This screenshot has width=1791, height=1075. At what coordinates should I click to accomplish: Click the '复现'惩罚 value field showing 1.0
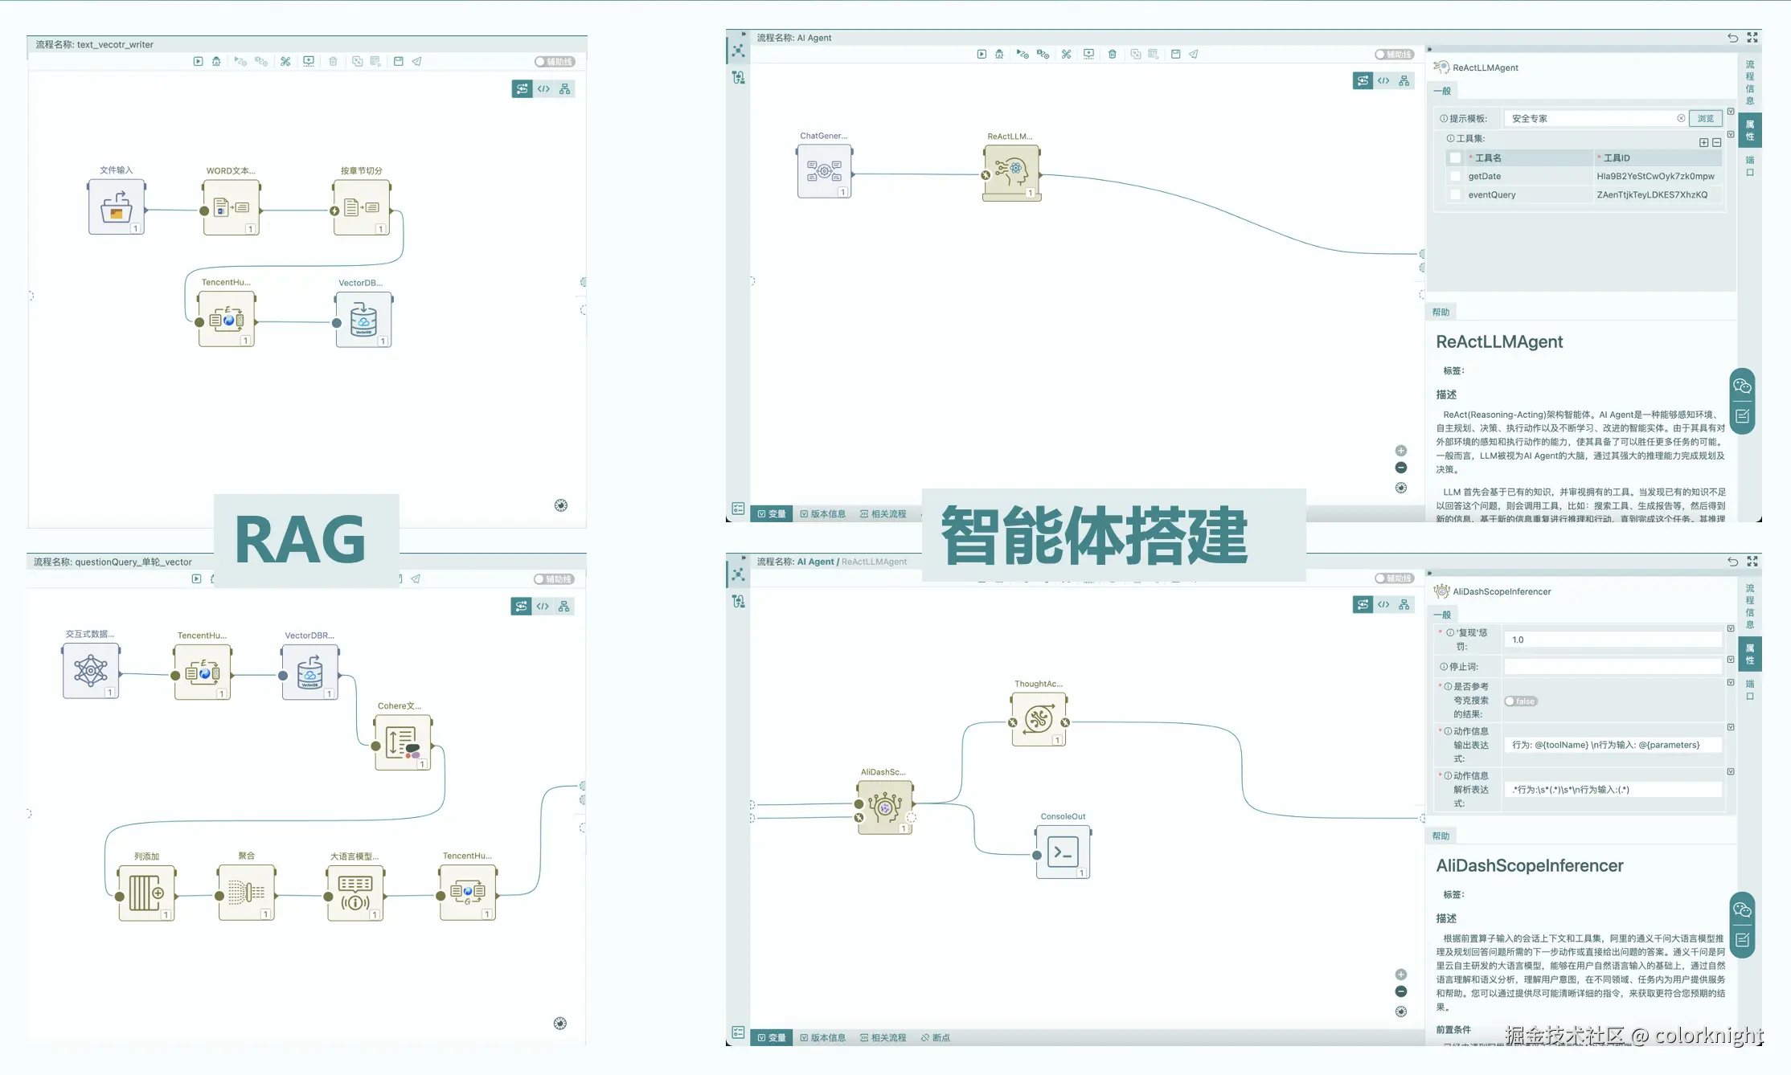click(1612, 640)
